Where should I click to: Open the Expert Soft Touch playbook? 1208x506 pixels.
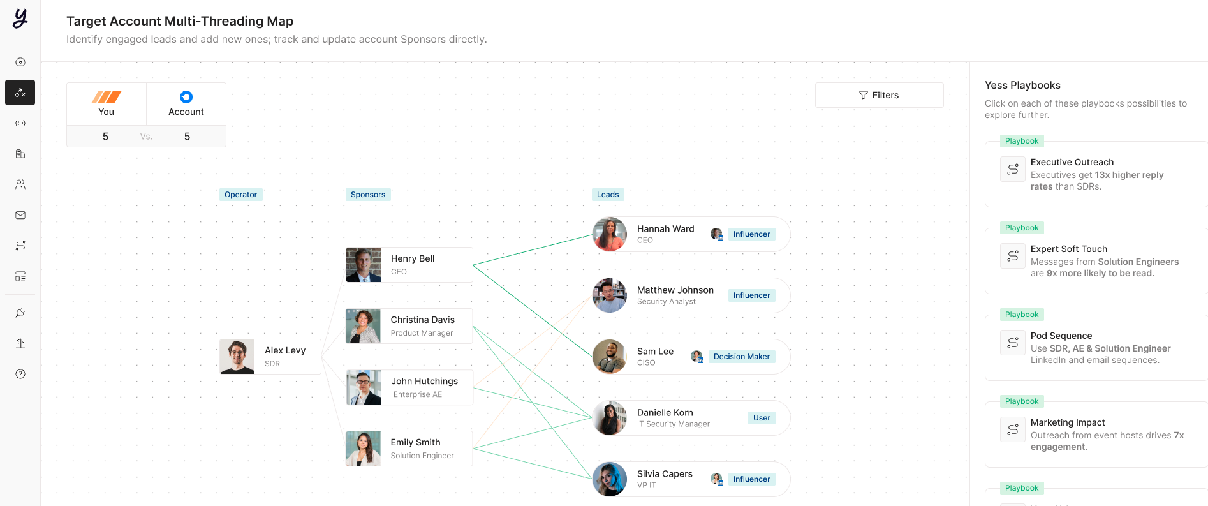(1096, 261)
